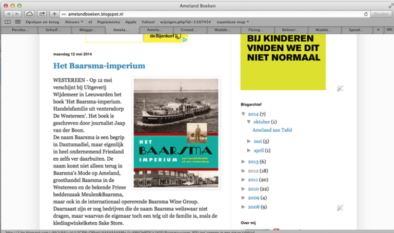
Task: Enter full screen with the arrows icon
Action: [390, 6]
